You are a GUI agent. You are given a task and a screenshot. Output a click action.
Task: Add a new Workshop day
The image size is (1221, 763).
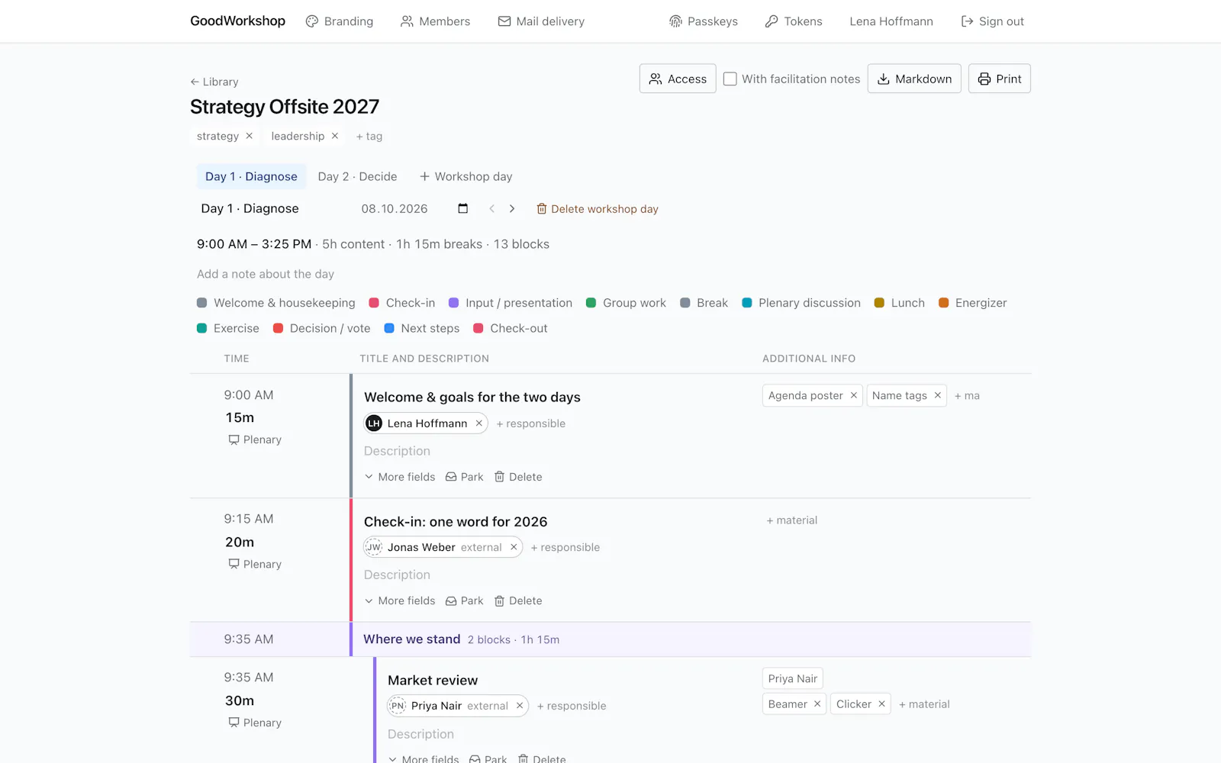tap(466, 176)
